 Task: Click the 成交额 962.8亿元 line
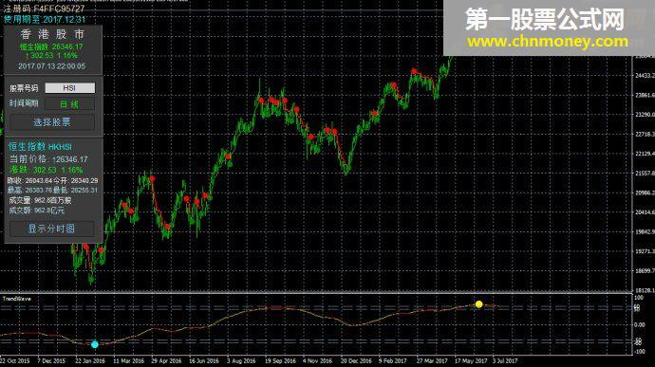37,211
